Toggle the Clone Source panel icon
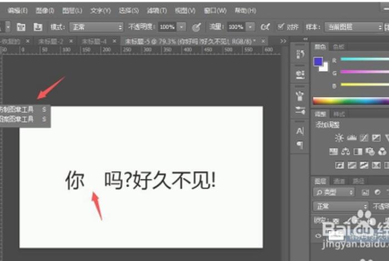 (x=38, y=27)
